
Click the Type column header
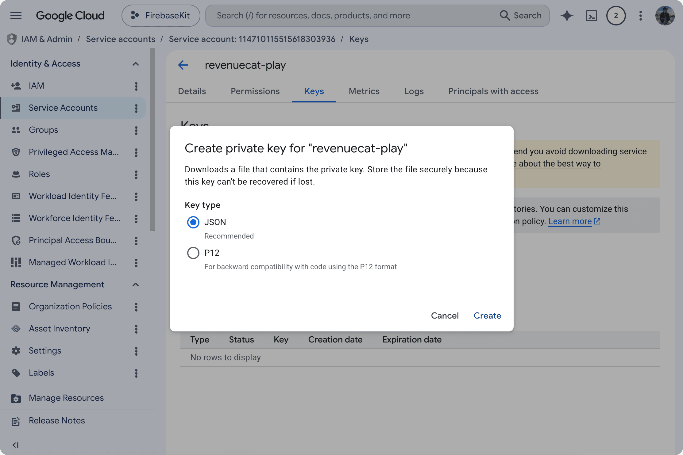pos(200,340)
